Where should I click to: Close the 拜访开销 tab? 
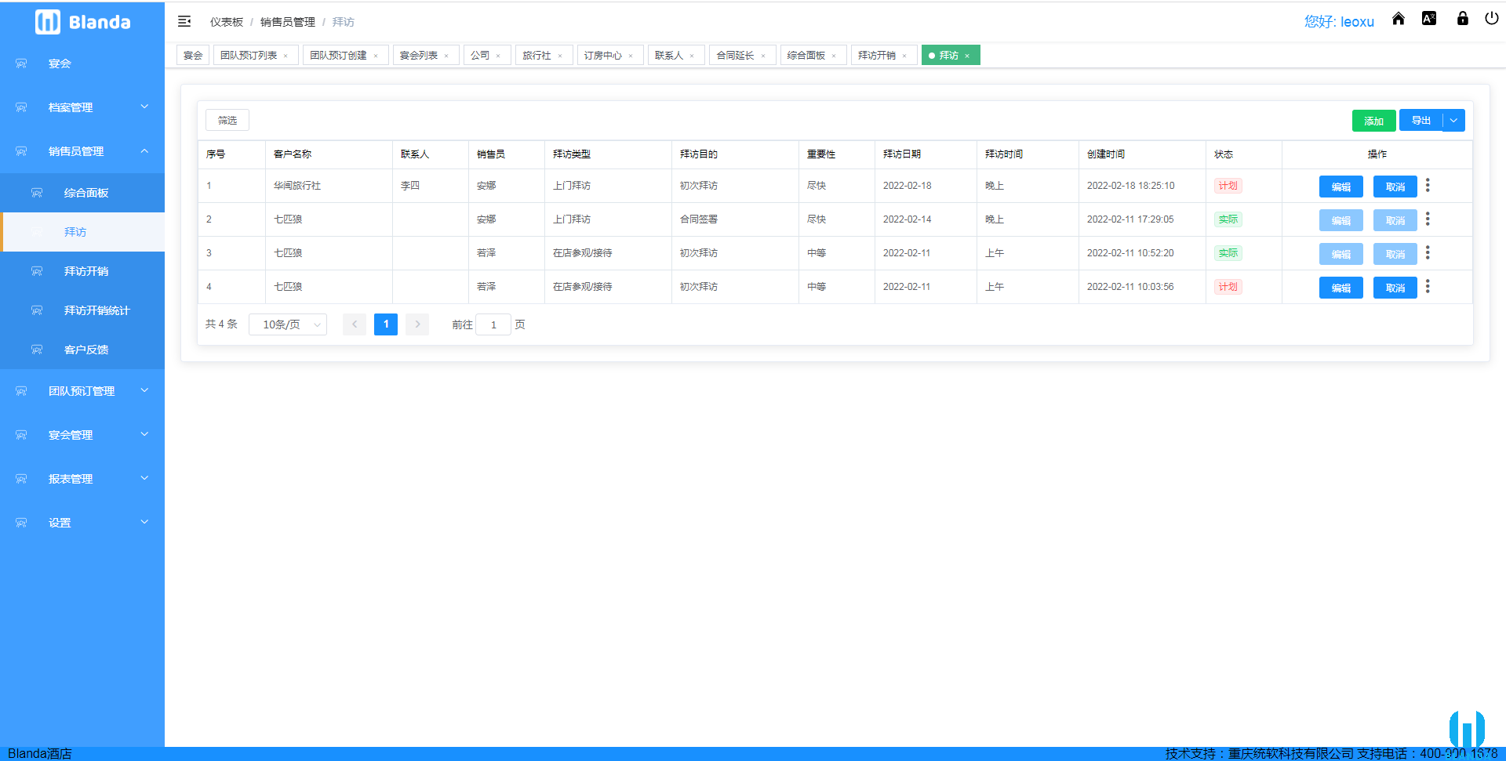(x=904, y=56)
